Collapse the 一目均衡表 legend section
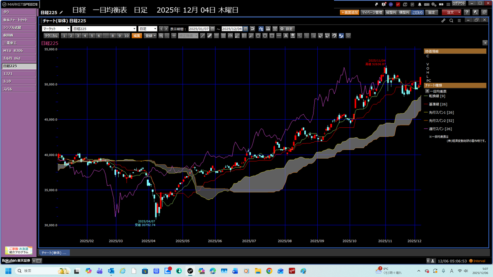 pos(427,91)
